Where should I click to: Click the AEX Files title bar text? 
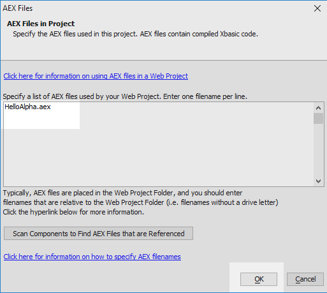coord(18,8)
